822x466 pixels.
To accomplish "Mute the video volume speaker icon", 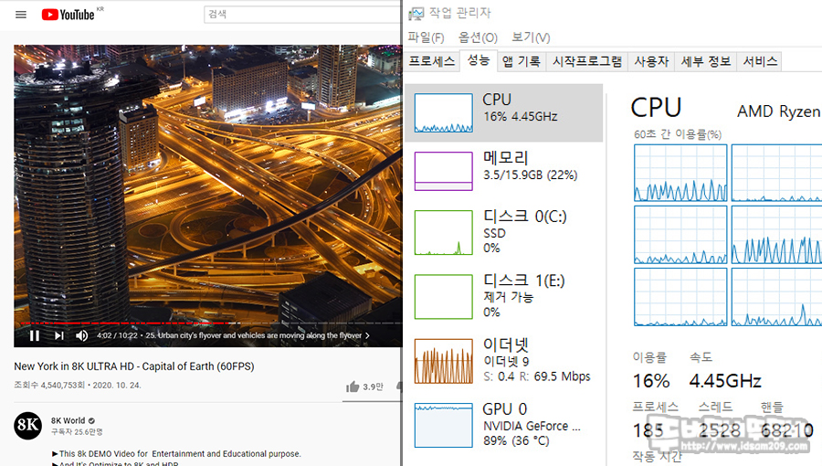I will [x=82, y=335].
